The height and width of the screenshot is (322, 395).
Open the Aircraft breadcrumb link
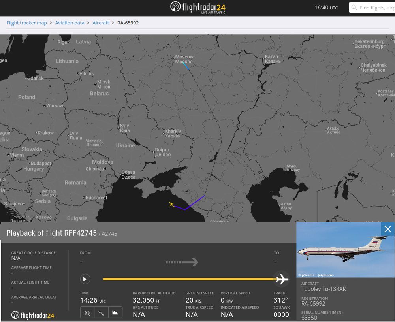click(x=101, y=23)
